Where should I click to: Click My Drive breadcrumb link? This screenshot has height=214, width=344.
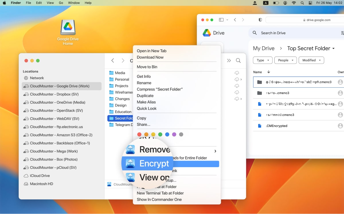point(263,49)
